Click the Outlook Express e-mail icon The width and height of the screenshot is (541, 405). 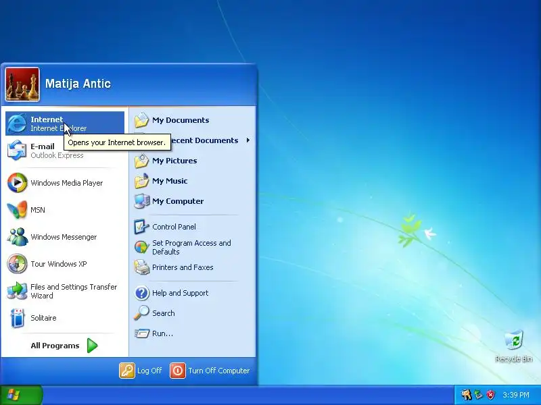click(16, 151)
